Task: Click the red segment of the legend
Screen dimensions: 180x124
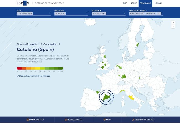Action: coord(19,68)
